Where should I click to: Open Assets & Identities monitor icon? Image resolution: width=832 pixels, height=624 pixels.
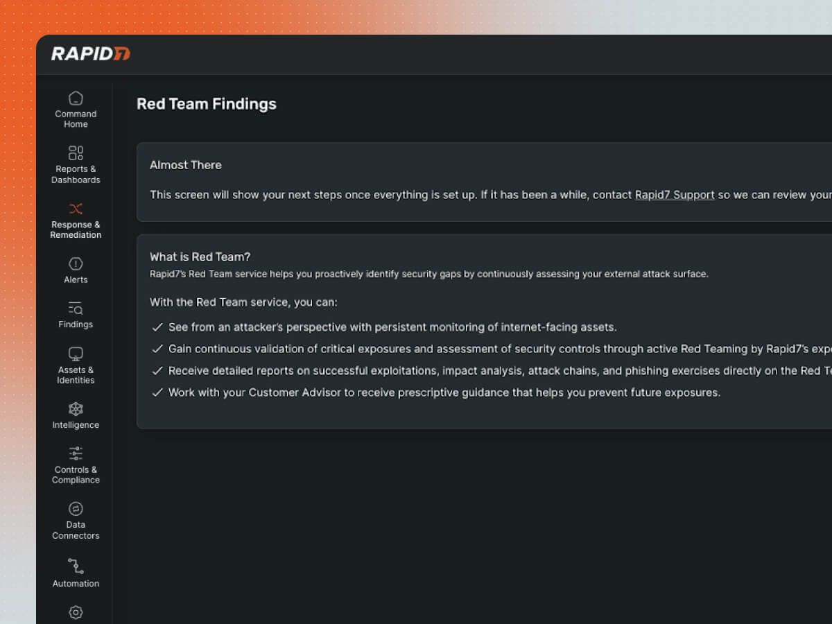coord(76,354)
